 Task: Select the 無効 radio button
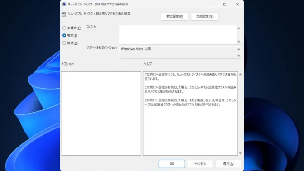[64, 43]
